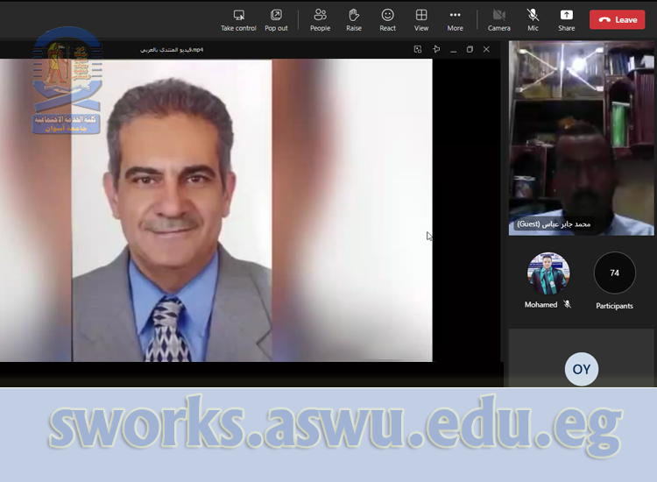The width and height of the screenshot is (657, 482).
Task: Select Mohamed's participant avatar
Action: point(548,273)
